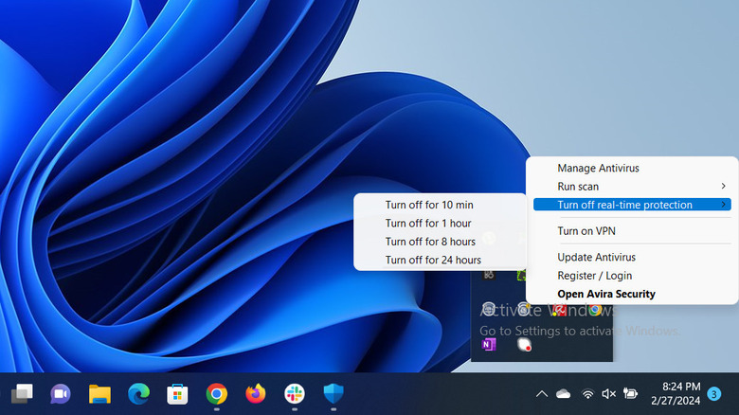Toggle the muted volume speaker icon
Screen dimensions: 739x415
[x=608, y=393]
